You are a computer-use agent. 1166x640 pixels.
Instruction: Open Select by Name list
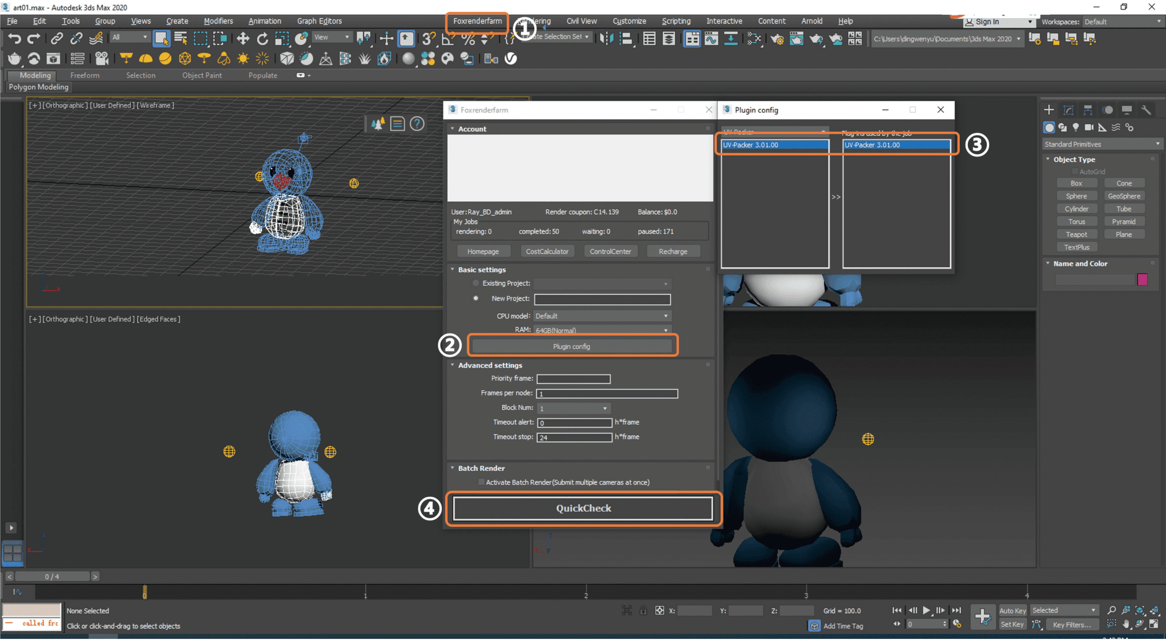click(181, 39)
